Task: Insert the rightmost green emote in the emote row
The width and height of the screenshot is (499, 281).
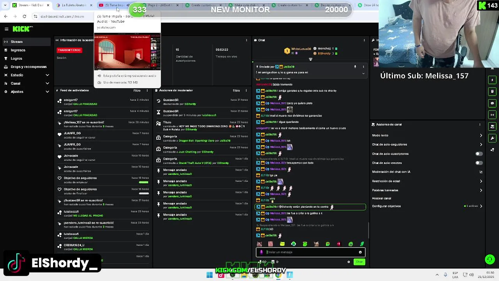Action: (362, 244)
